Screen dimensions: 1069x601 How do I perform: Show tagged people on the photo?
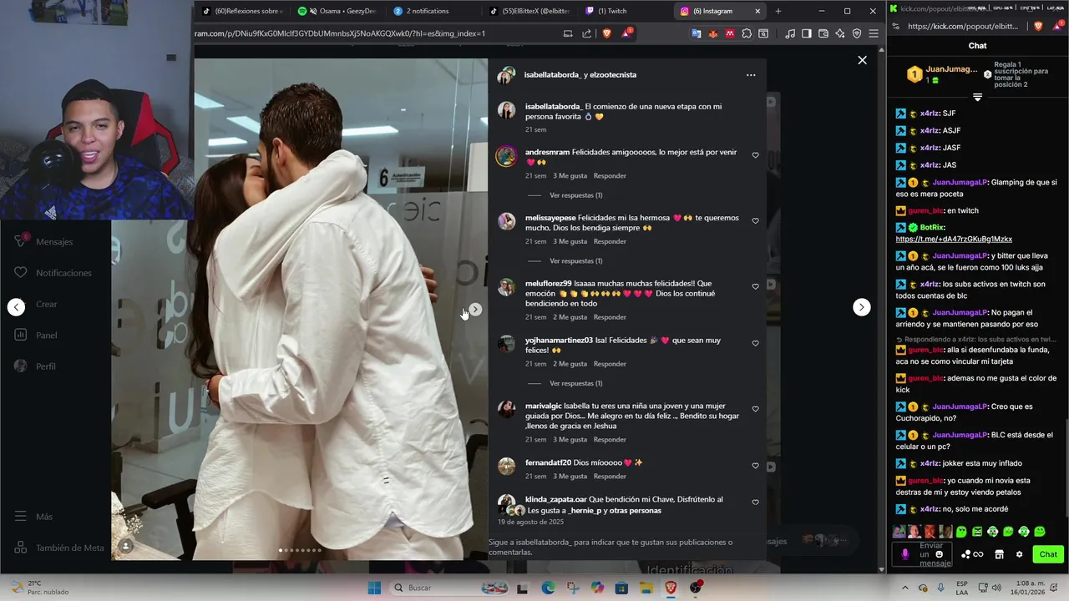click(125, 546)
